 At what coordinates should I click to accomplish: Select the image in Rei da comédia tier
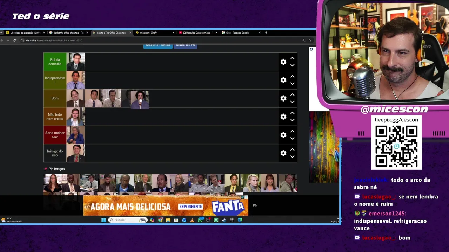76,62
